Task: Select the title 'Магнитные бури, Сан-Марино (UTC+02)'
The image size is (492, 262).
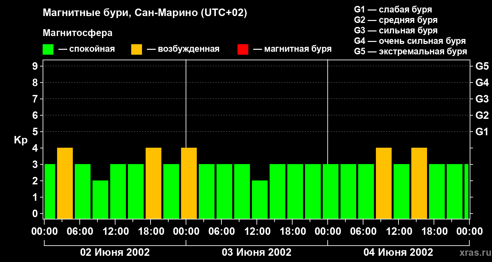Action: point(145,13)
